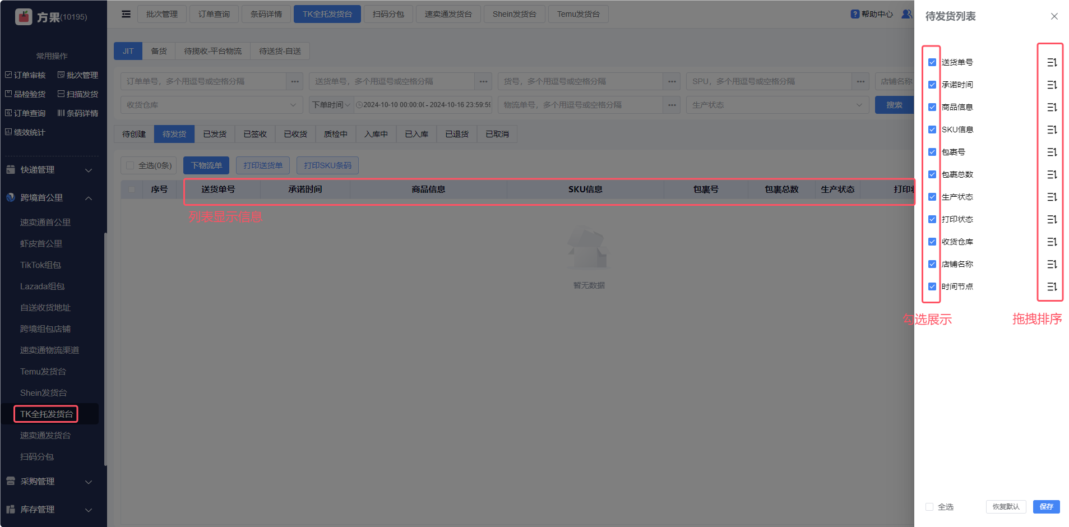Screen dimensions: 1069x527
Task: Uncheck the 包裹总数 column checkbox
Action: pyautogui.click(x=932, y=174)
